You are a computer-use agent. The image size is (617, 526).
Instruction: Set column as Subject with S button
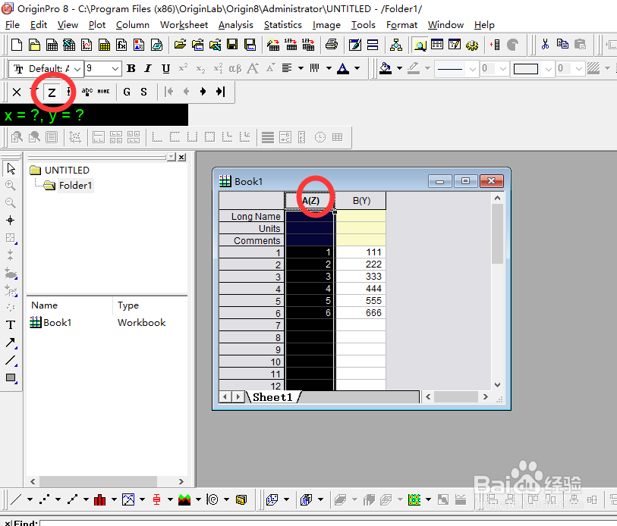click(143, 92)
